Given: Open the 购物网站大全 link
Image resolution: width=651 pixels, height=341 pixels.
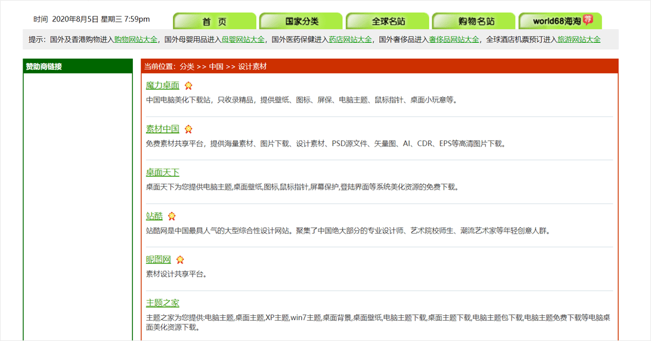Looking at the screenshot, I should (x=136, y=39).
